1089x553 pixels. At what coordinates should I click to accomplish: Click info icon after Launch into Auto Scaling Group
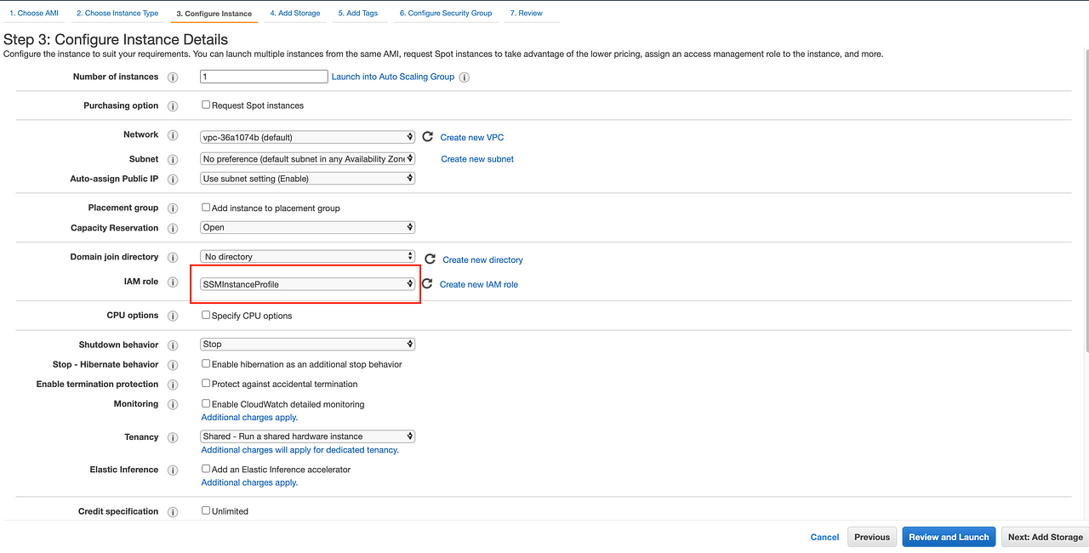(x=464, y=77)
